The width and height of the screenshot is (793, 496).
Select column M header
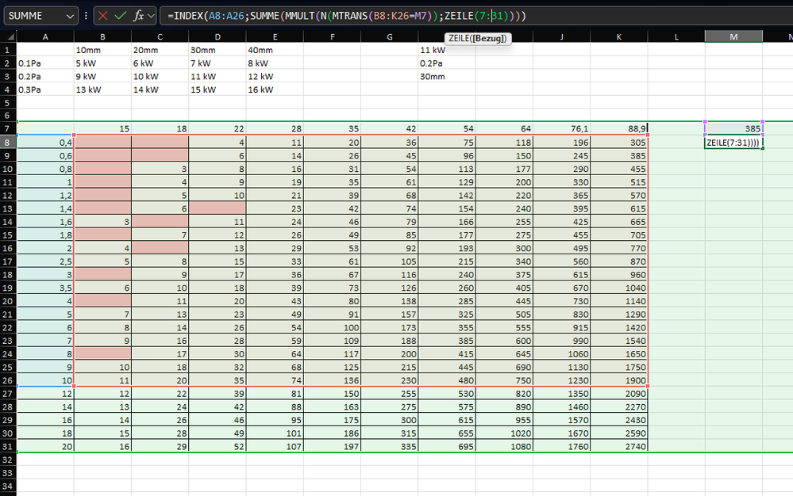733,36
